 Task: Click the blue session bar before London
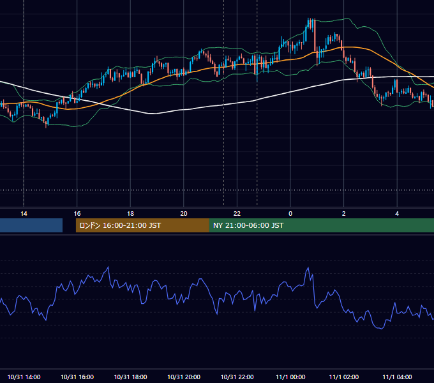point(31,225)
